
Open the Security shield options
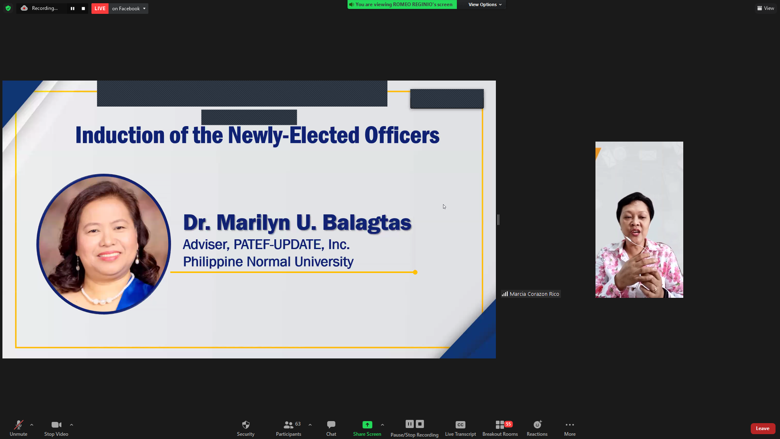[246, 428]
